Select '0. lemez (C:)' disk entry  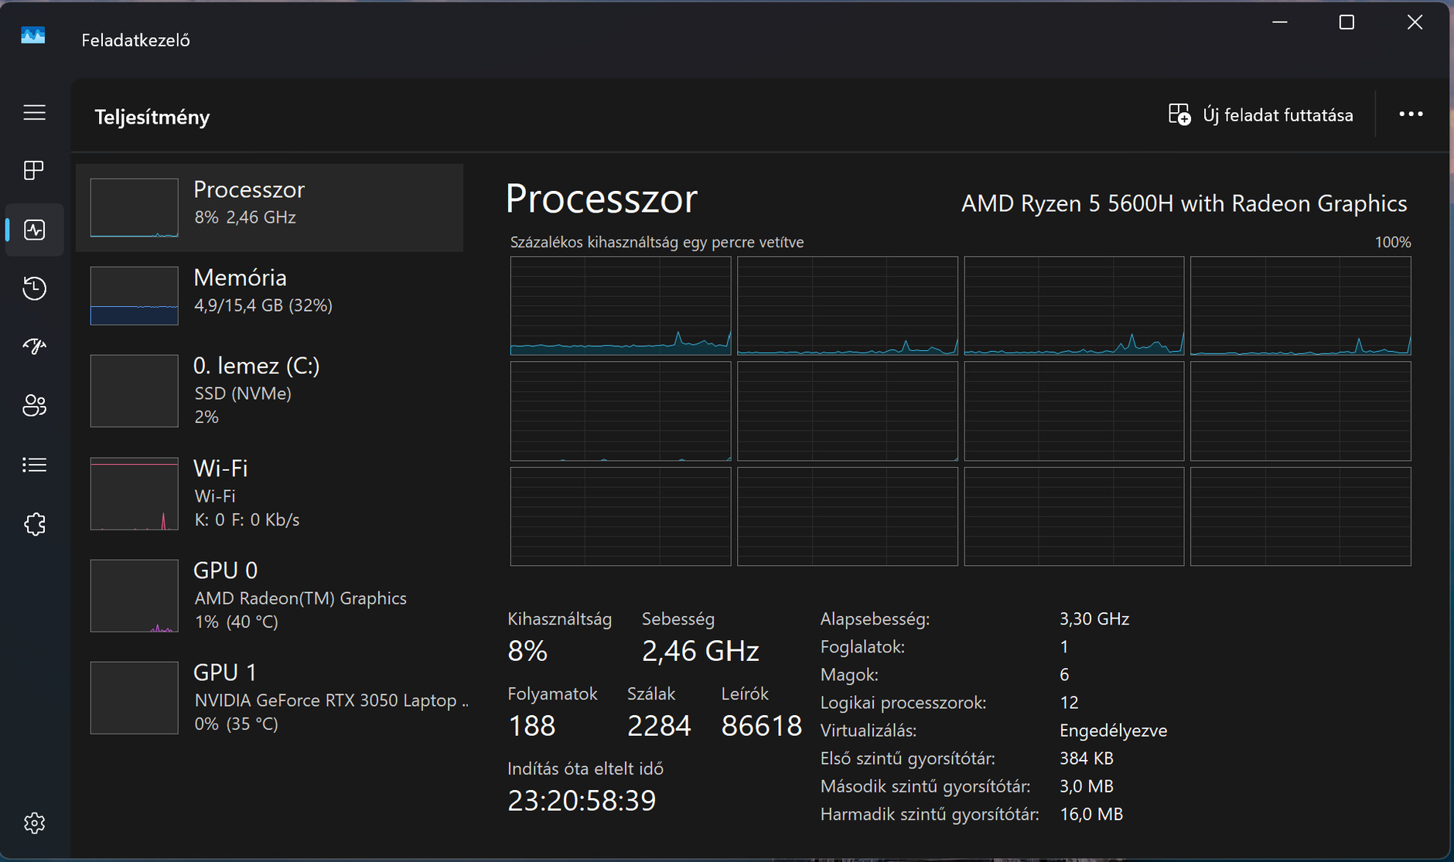tap(269, 390)
